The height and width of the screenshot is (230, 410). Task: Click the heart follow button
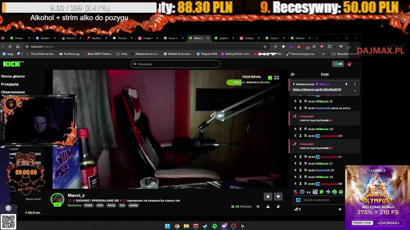click(x=278, y=196)
